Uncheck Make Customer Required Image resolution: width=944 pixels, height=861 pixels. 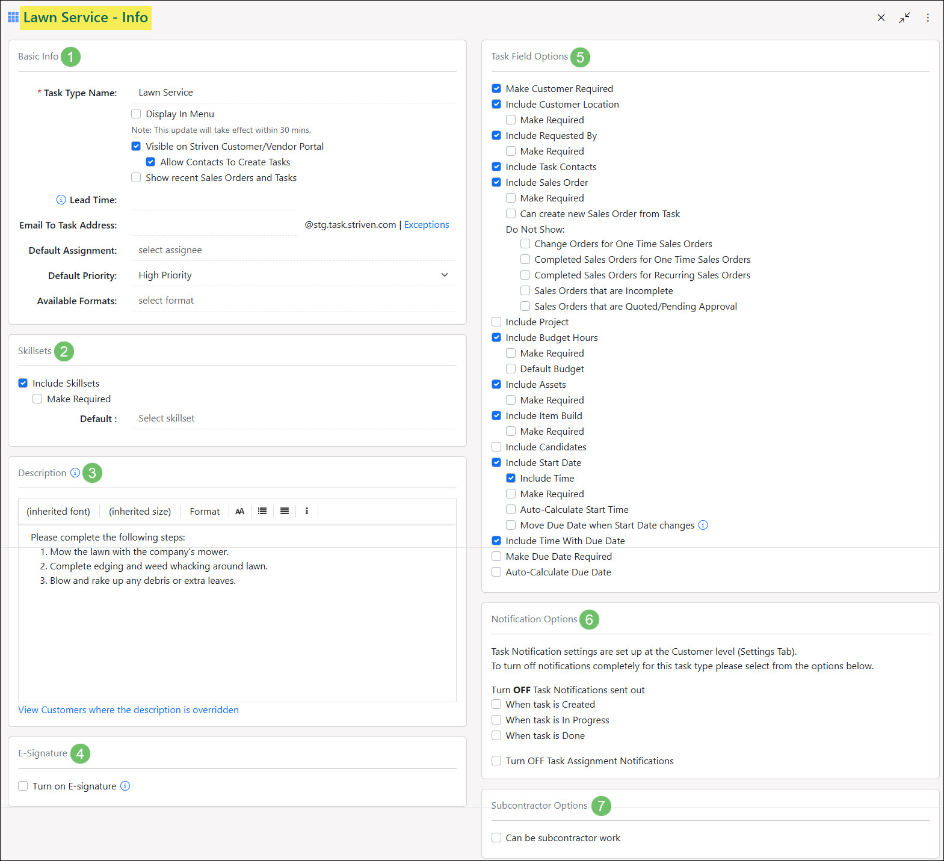(x=496, y=88)
